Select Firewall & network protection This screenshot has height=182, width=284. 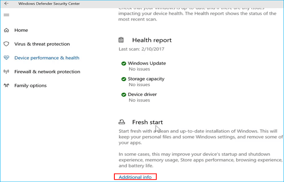coord(47,72)
